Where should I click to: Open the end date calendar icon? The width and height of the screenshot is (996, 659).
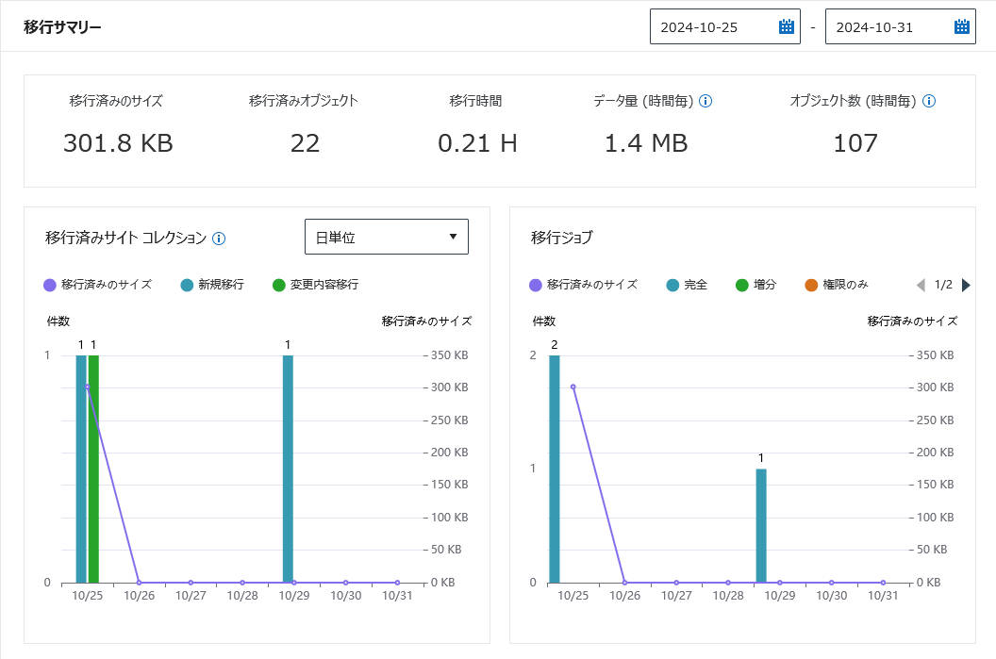tap(962, 26)
